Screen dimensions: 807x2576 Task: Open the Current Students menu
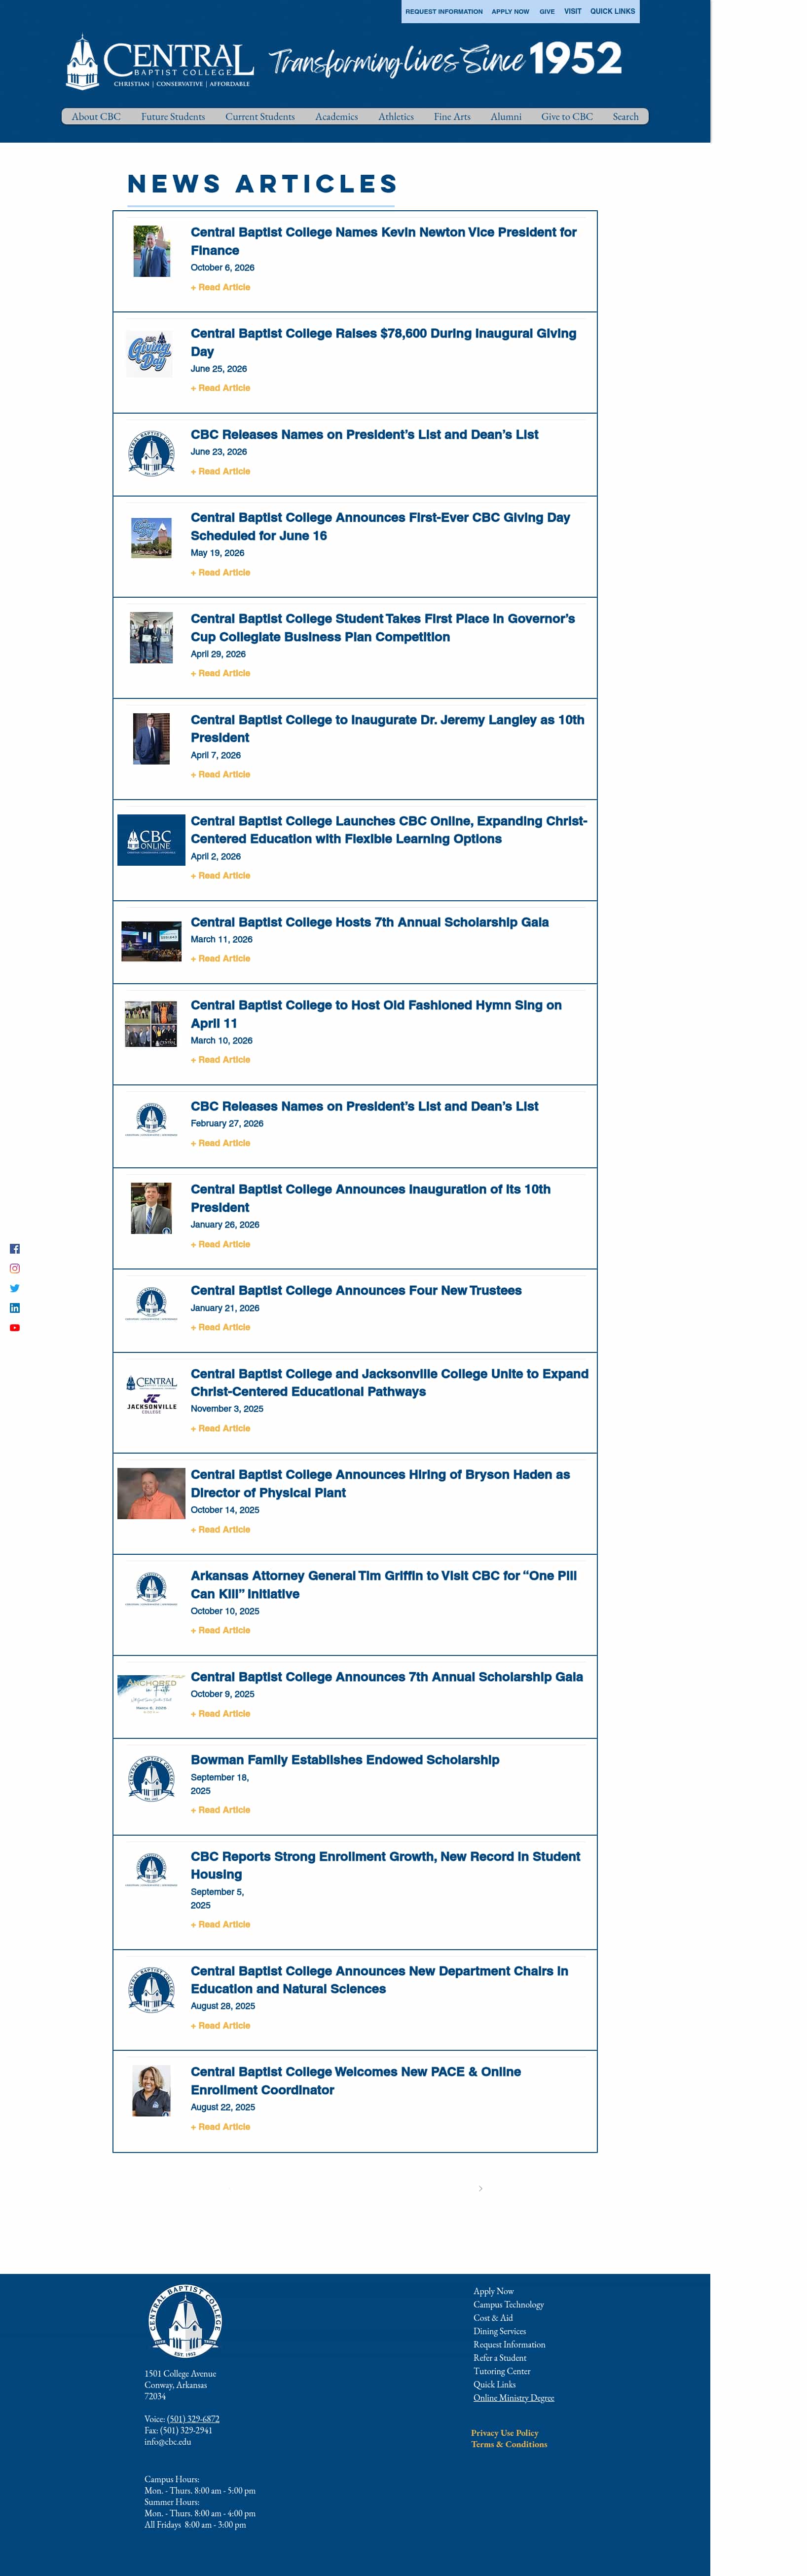pos(260,117)
